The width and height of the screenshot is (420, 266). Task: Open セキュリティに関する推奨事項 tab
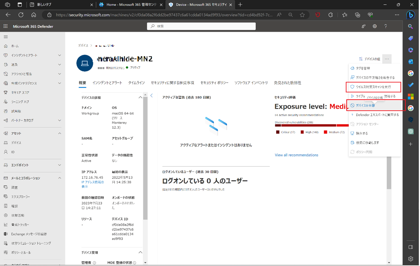tap(172, 83)
